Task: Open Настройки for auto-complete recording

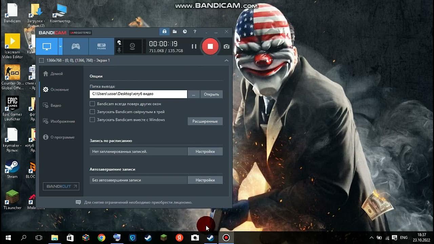Action: 205,180
